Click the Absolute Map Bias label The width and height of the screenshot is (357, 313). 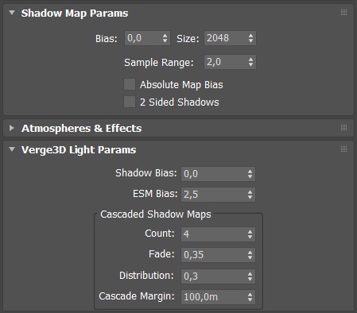coord(181,85)
